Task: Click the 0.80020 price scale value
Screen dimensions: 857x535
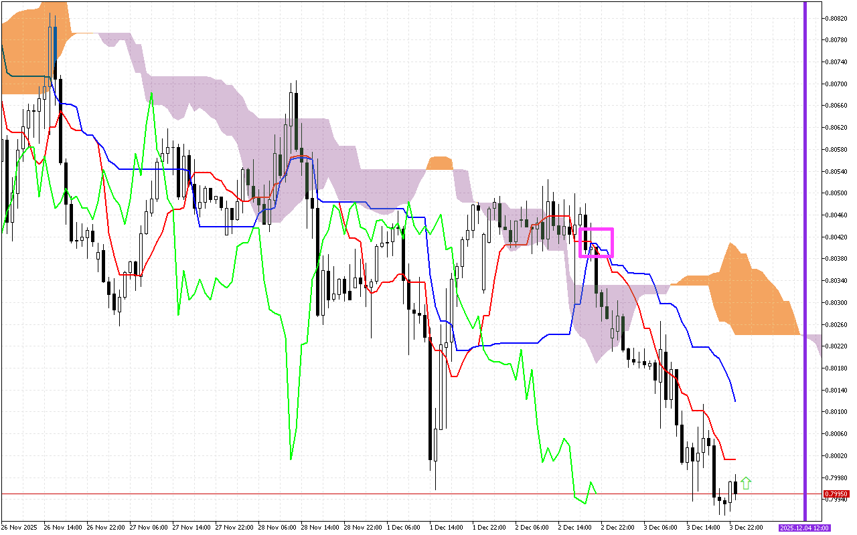Action: (x=834, y=455)
